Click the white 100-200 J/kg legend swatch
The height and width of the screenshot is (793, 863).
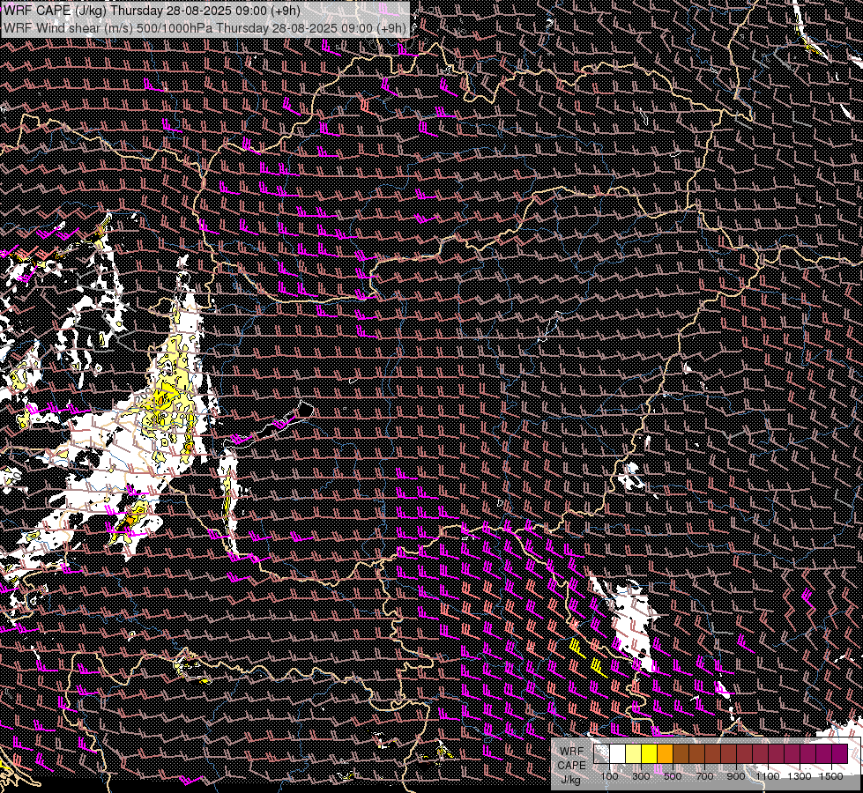coord(618,753)
